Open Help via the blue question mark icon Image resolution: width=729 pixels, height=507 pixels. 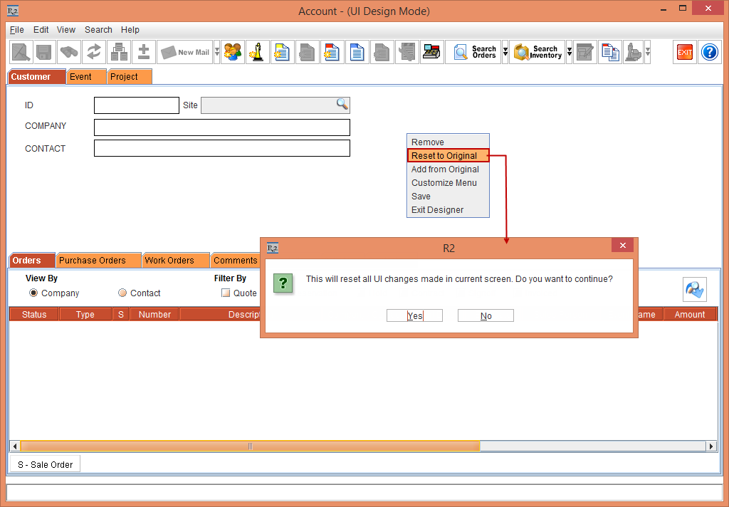coord(709,52)
